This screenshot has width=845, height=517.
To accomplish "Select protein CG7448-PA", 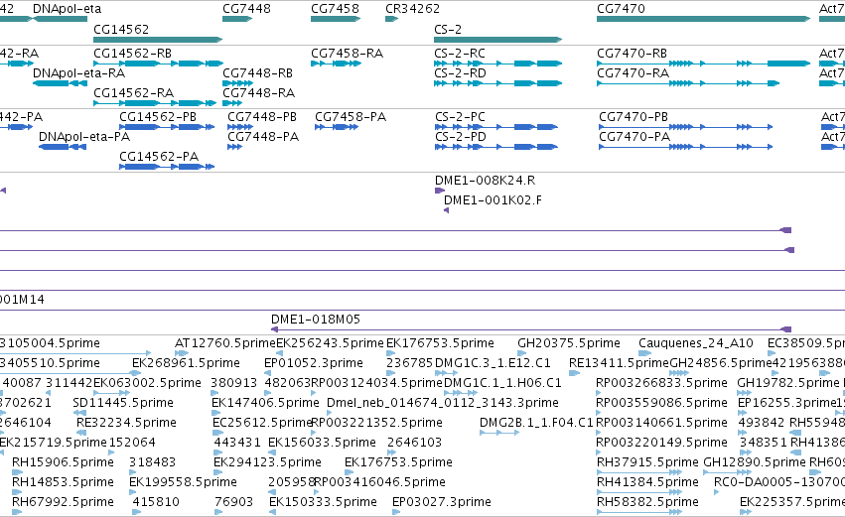I will [x=263, y=136].
